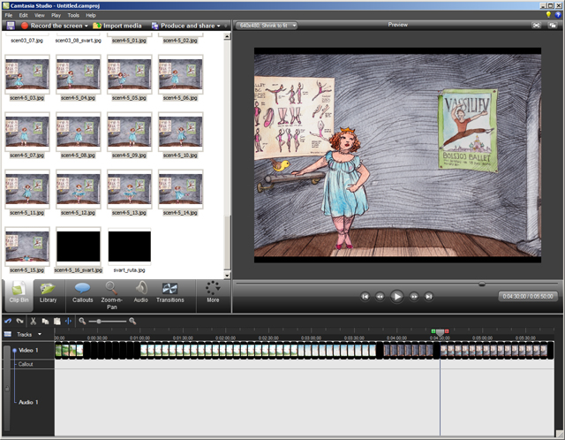The height and width of the screenshot is (440, 565).
Task: Click the preview playback scrubber handle
Action: (482, 284)
